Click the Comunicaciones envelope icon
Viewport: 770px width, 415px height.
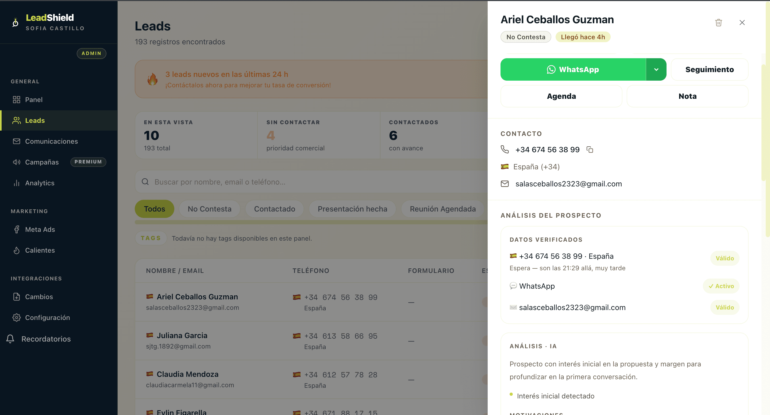16,141
